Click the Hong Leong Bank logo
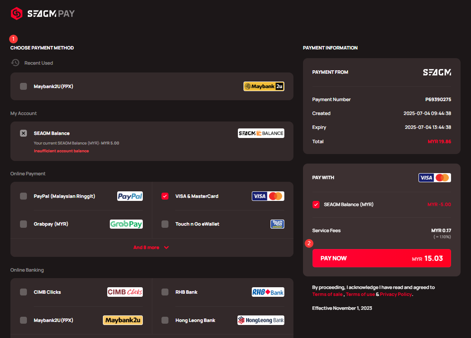Viewport: 471px width, 338px height. pos(261,320)
